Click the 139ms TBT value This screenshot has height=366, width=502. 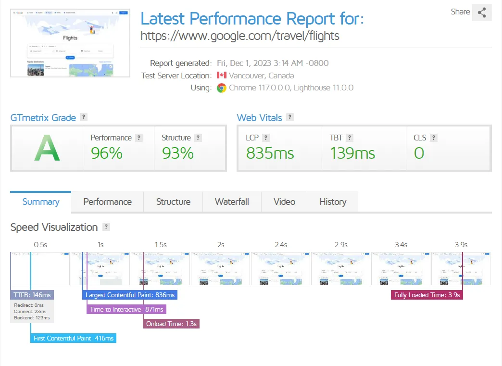352,153
